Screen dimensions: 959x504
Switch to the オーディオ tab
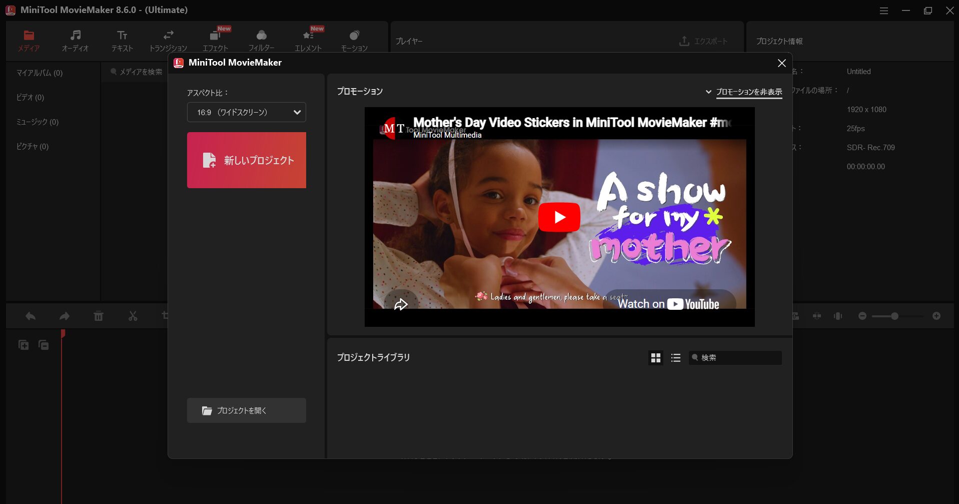[75, 41]
